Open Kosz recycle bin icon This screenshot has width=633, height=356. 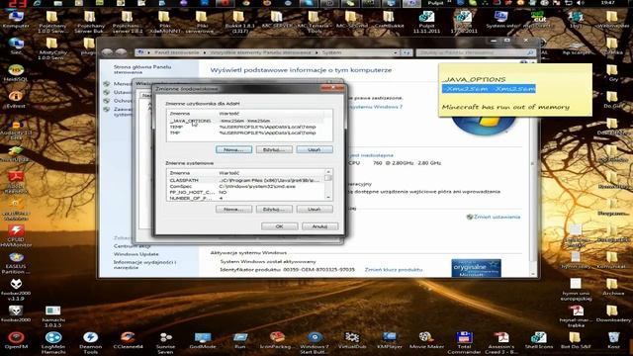[613, 340]
